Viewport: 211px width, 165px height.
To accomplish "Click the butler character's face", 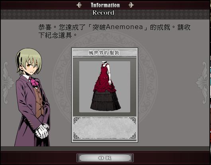I will click(30, 66).
